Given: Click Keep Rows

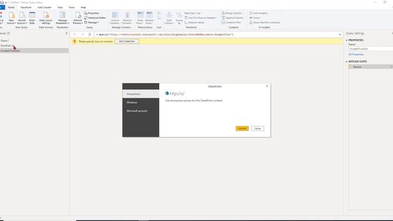Looking at the screenshot, I should 140,18.
